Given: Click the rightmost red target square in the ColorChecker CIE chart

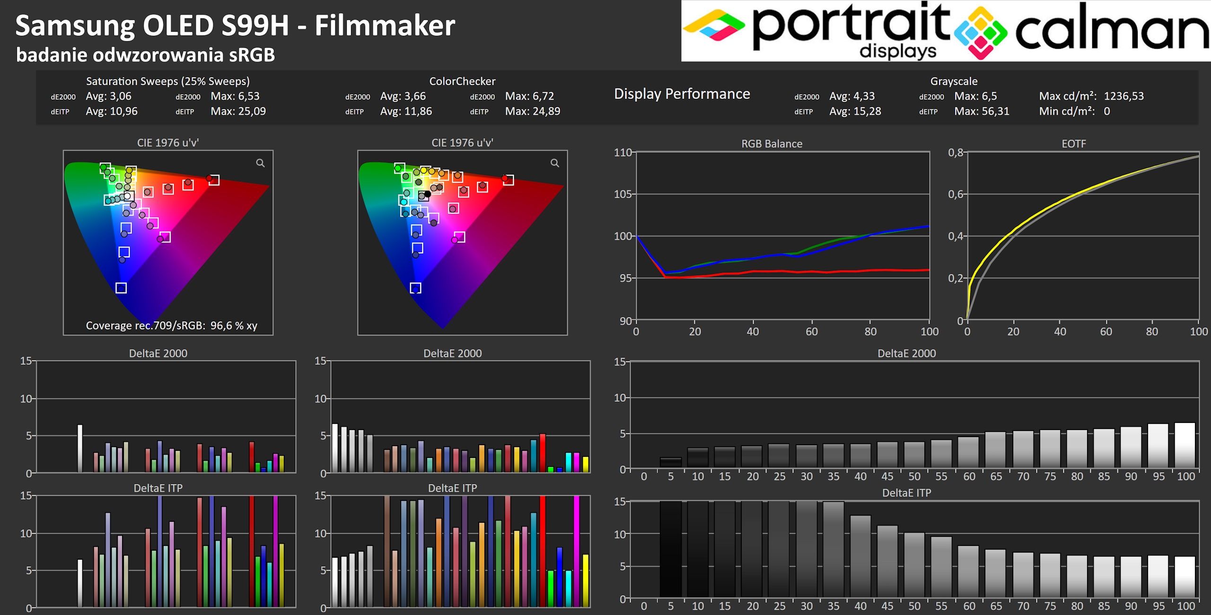Looking at the screenshot, I should click(508, 180).
